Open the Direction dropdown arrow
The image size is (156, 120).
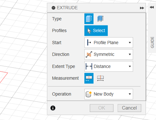coord(130,55)
